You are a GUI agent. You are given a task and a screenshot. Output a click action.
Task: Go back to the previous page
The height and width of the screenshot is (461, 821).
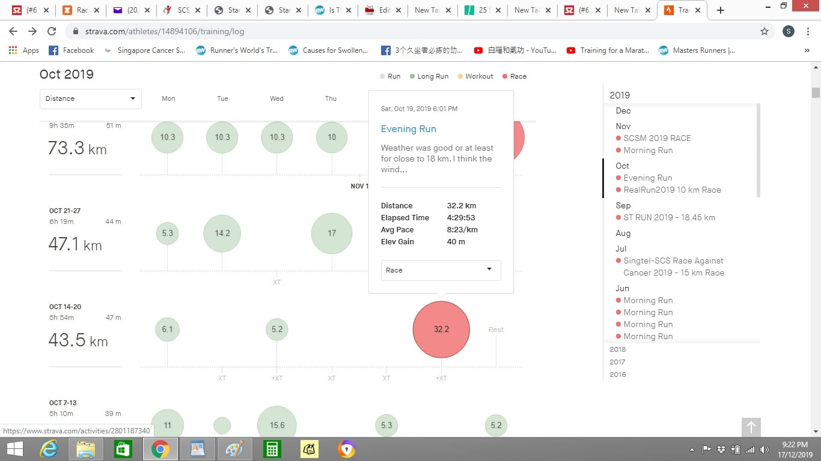[13, 31]
